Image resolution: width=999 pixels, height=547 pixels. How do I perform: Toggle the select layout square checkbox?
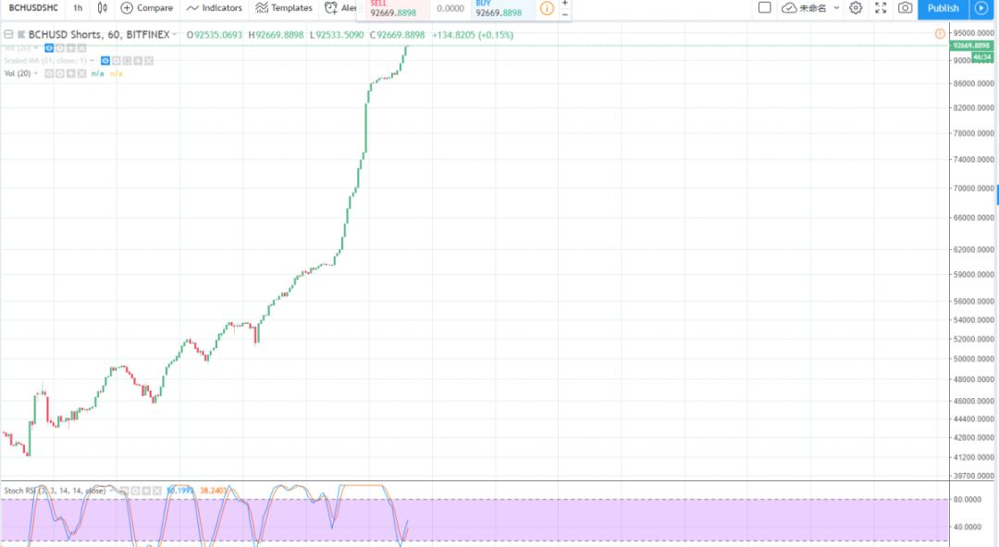point(764,8)
